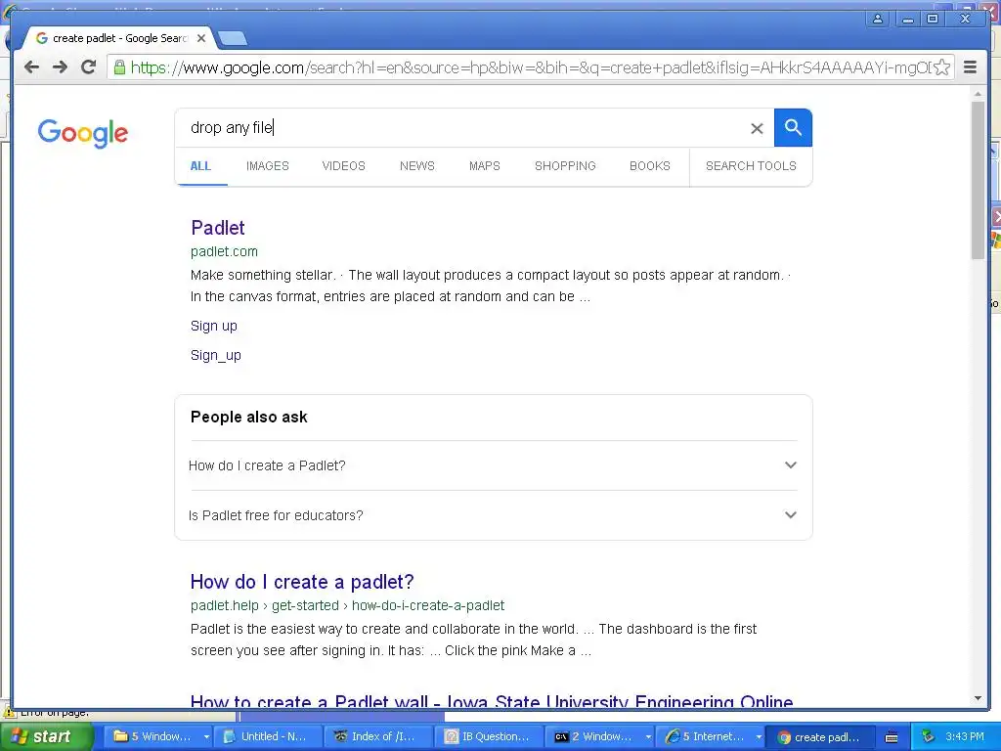1001x751 pixels.
Task: Click the Google logo
Action: pos(83,133)
